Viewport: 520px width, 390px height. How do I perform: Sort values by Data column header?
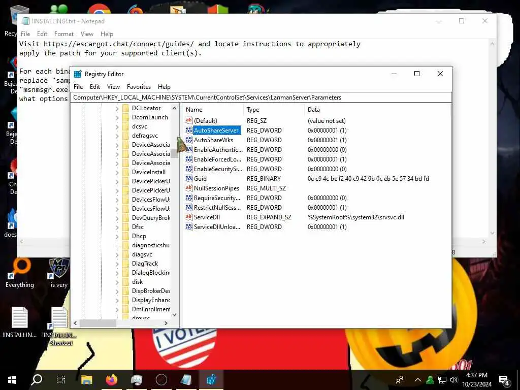(x=377, y=110)
